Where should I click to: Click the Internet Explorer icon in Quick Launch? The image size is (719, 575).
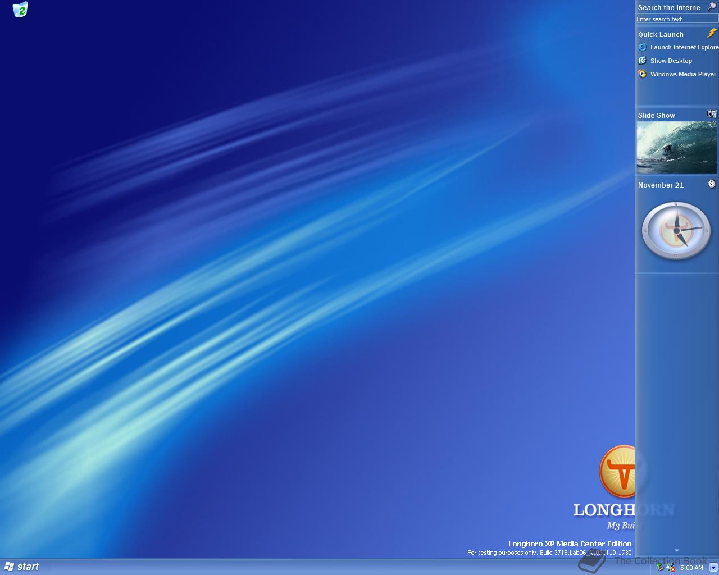pyautogui.click(x=643, y=47)
